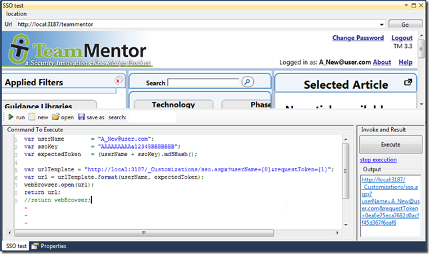Click the Go button
Image resolution: width=429 pixels, height=254 pixels.
pos(405,25)
